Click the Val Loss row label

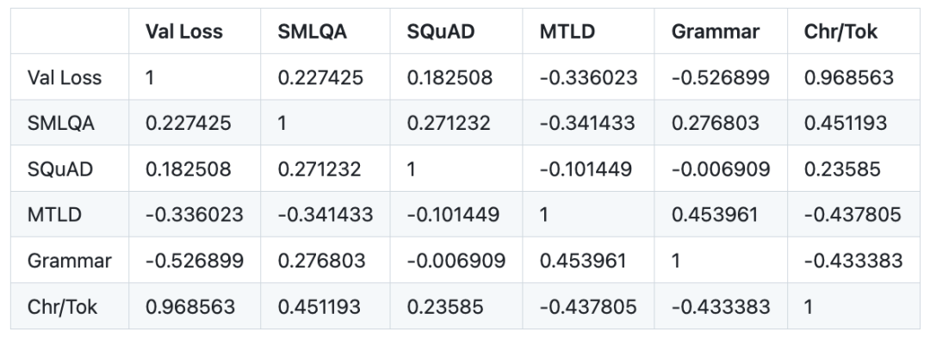[65, 77]
